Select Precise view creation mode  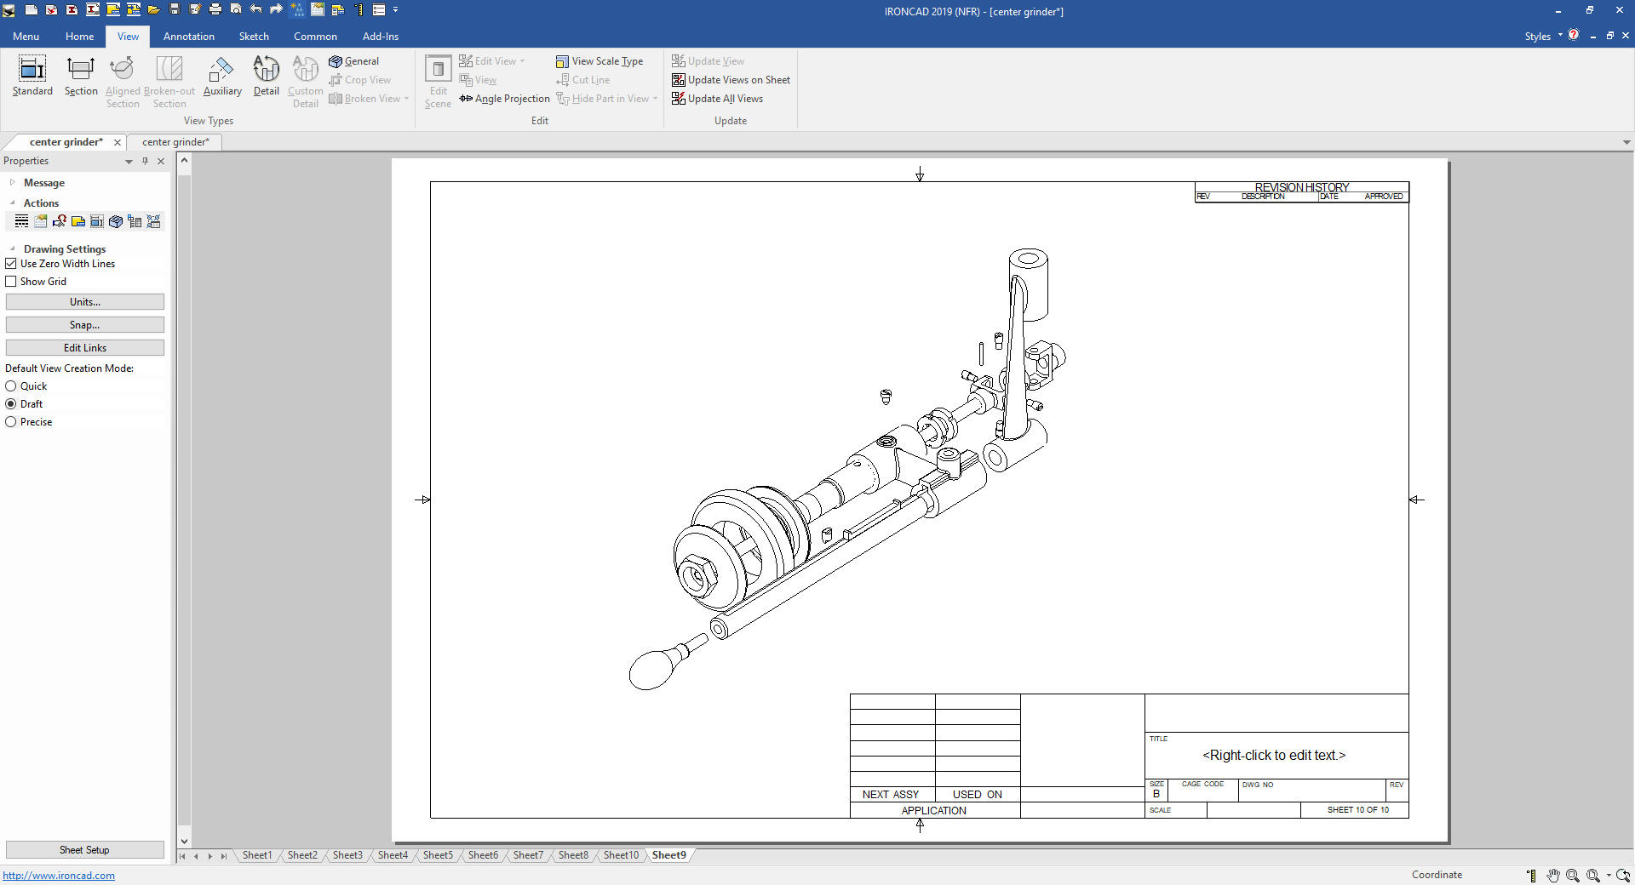11,422
